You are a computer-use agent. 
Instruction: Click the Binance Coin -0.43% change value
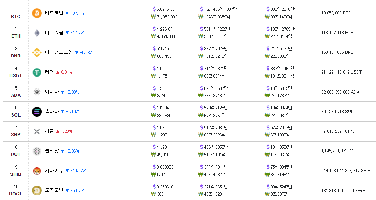pos(87,53)
